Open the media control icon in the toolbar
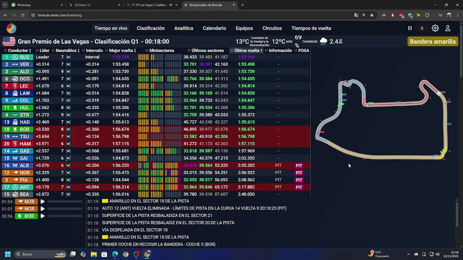 440,15
